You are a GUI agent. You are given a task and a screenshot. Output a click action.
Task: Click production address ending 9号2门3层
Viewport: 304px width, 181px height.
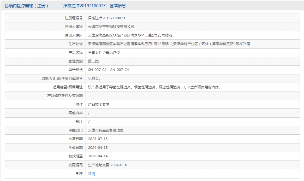coord(169,44)
